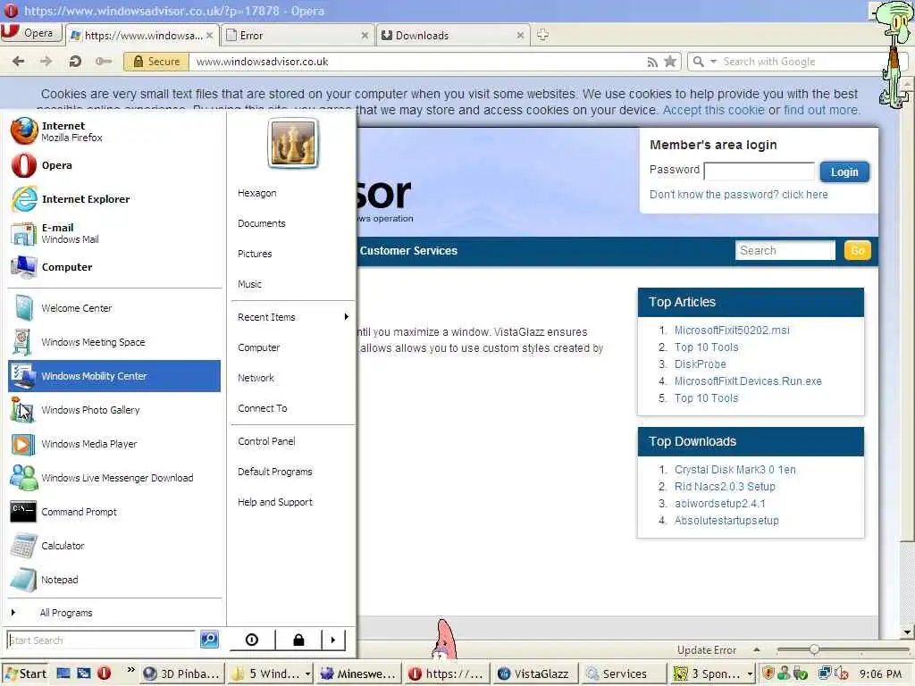Go back in Opera browser
This screenshot has width=915, height=686.
pyautogui.click(x=19, y=62)
